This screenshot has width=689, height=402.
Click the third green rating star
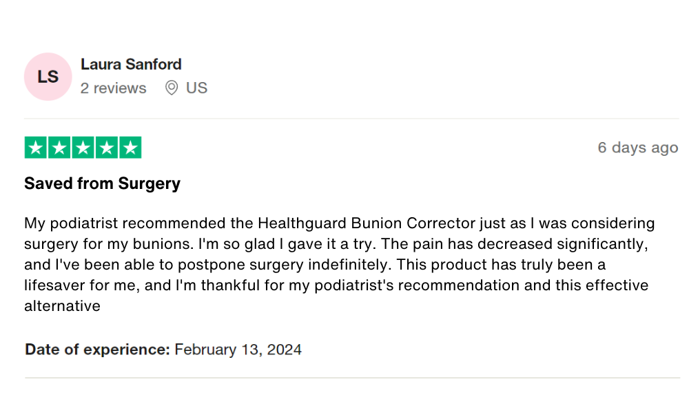pos(83,148)
